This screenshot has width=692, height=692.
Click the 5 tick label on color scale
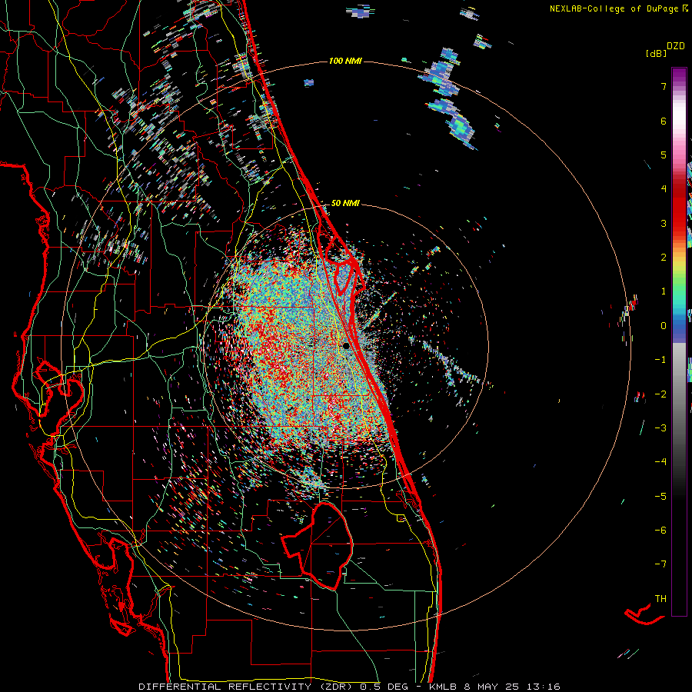click(x=664, y=155)
